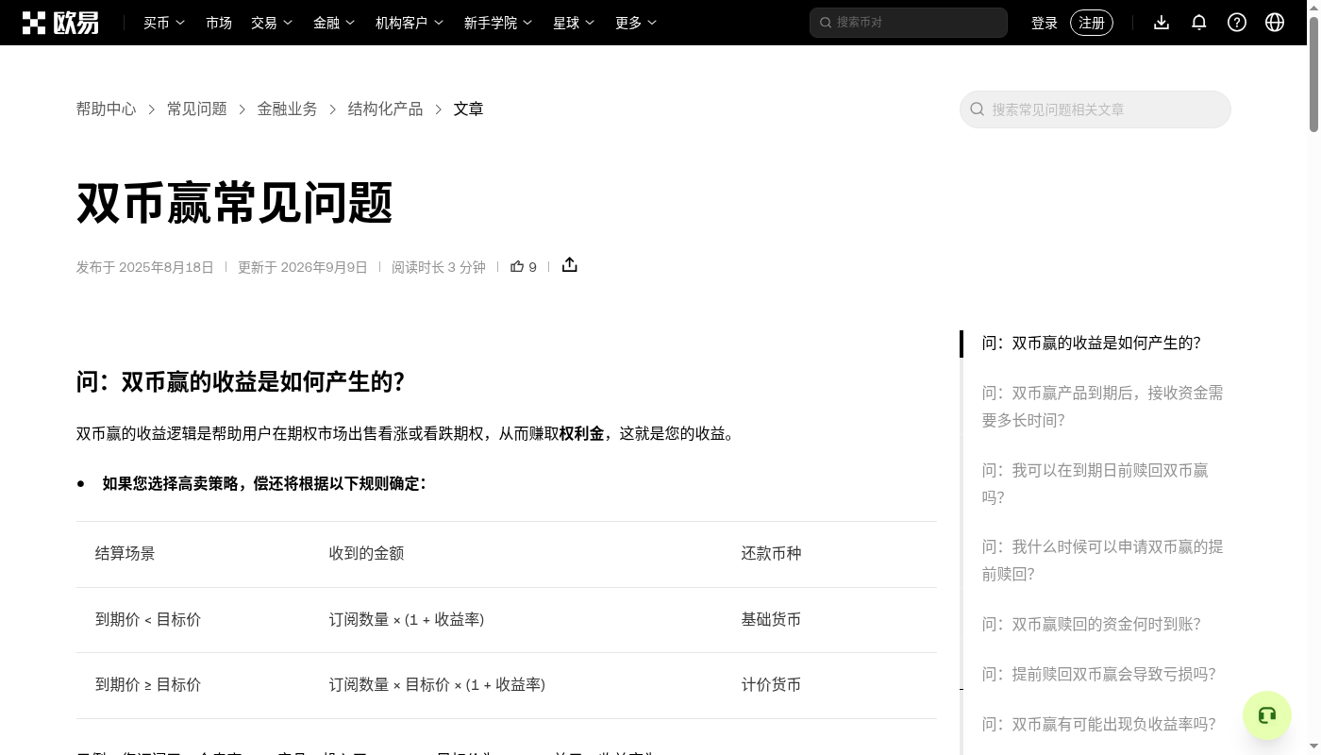
Task: Go to 常见问题 breadcrumb
Action: [197, 109]
